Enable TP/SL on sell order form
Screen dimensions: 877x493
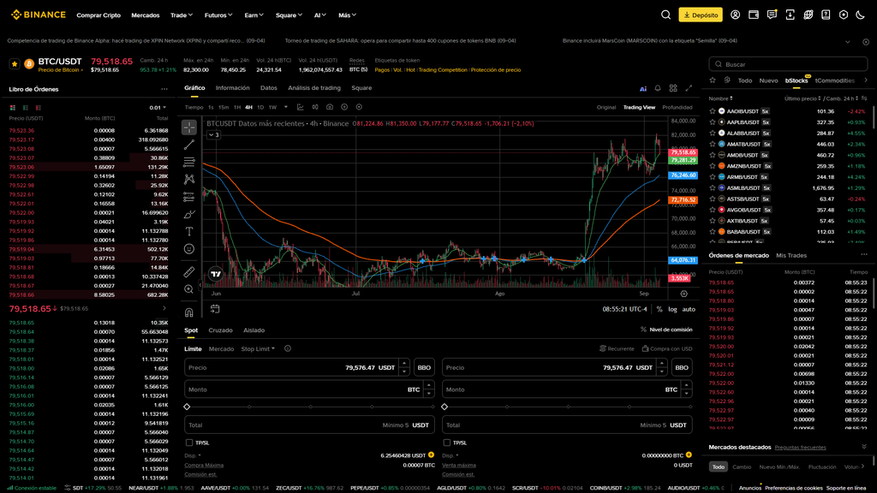coord(447,443)
